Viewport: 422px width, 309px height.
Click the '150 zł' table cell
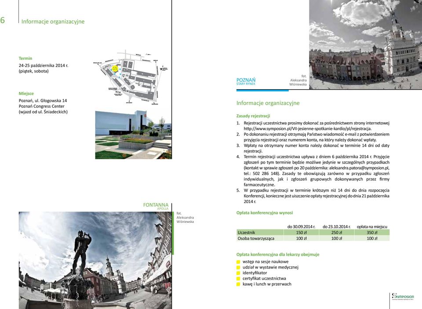coord(302,233)
